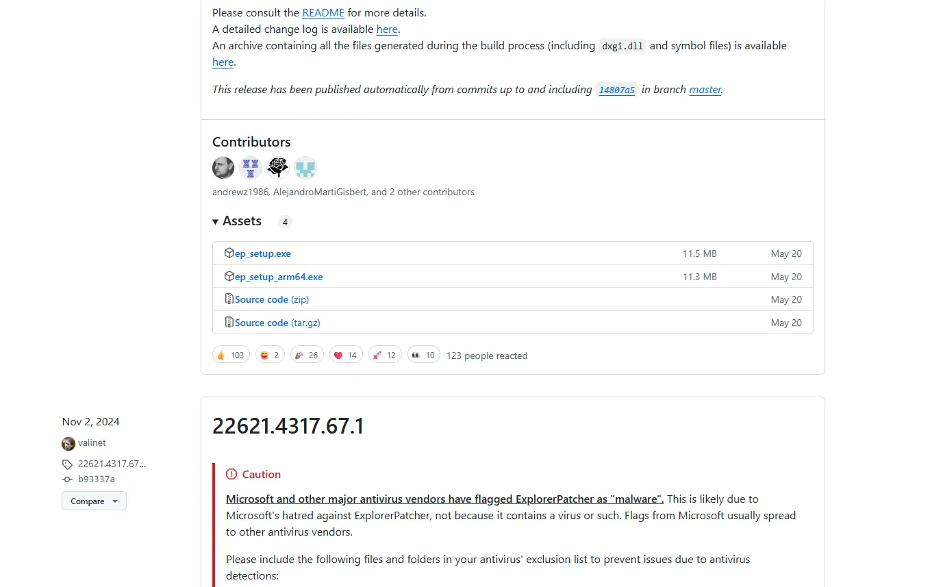The image size is (943, 587).
Task: Open the b93337a commit link
Action: click(97, 479)
